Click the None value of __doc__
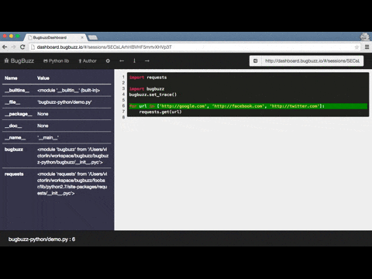The height and width of the screenshot is (279, 372). tap(43, 126)
